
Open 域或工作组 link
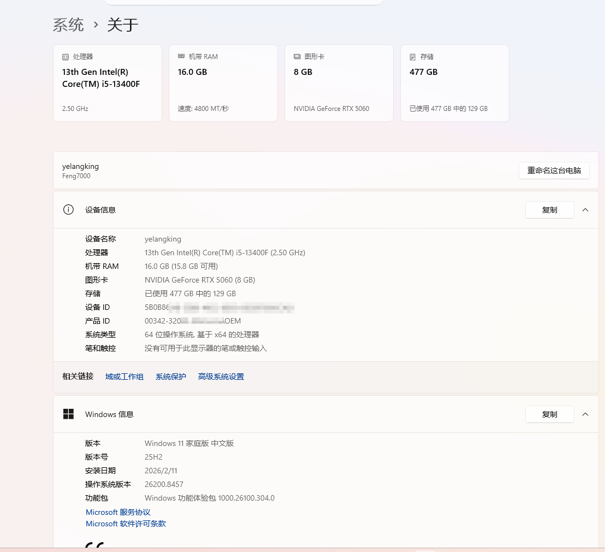[124, 377]
